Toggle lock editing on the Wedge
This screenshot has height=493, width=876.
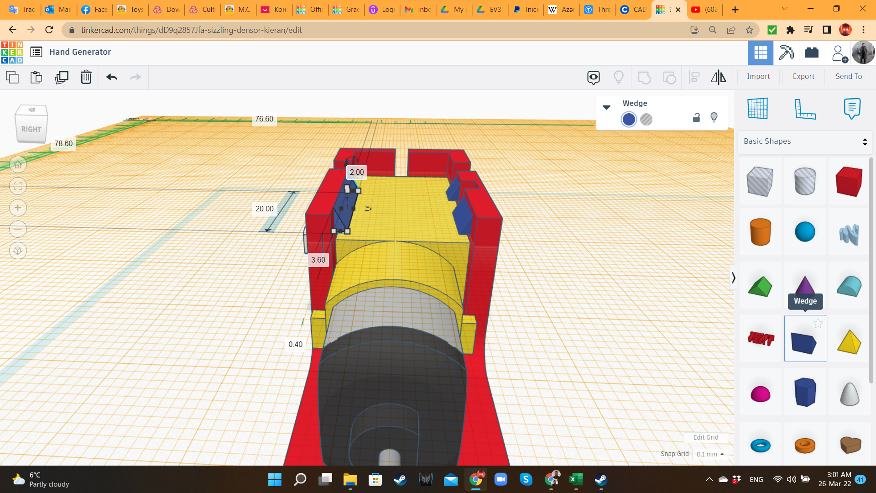[696, 118]
